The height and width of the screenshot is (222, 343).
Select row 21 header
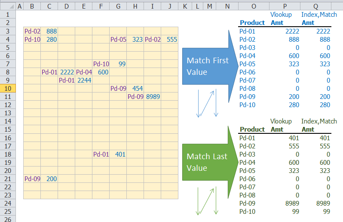coord(8,179)
